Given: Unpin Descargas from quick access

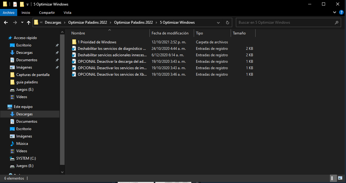Looking at the screenshot, I should click(57, 53).
